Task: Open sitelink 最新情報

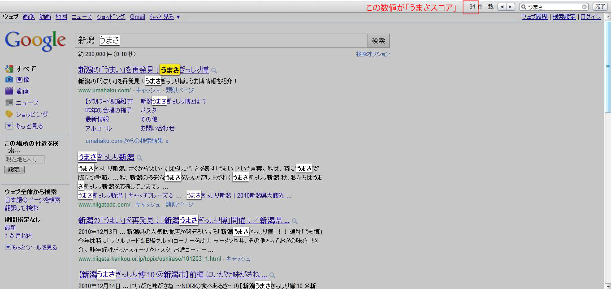Action: (97, 119)
